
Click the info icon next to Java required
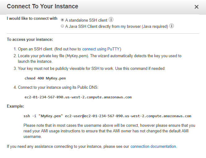171,26
